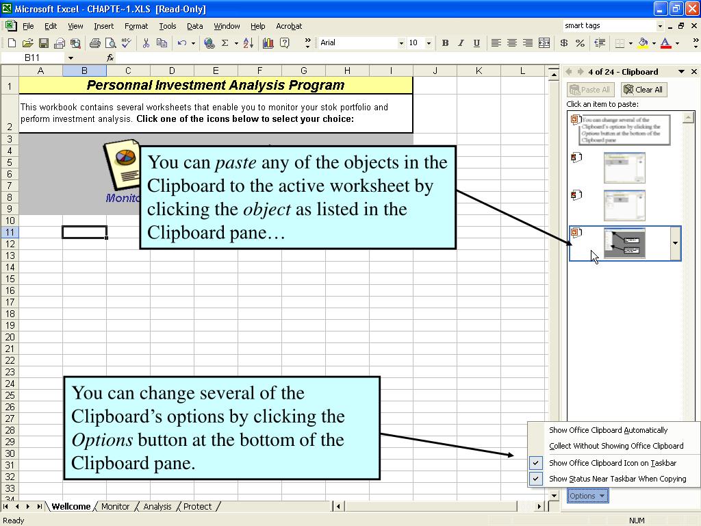Run the ABC spelling check
Screen dimensions: 701x526
click(x=127, y=43)
